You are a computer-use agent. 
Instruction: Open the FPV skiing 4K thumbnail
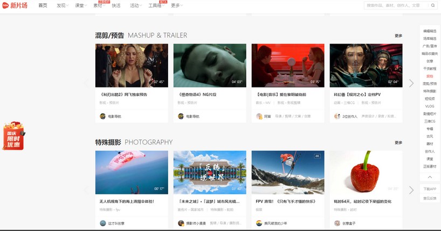point(288,172)
